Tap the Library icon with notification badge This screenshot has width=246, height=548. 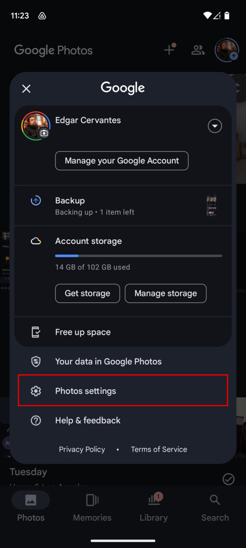click(153, 500)
